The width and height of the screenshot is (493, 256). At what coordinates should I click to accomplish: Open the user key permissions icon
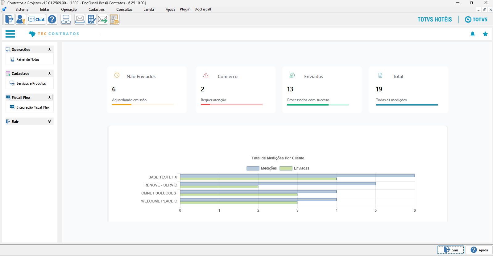pos(21,19)
